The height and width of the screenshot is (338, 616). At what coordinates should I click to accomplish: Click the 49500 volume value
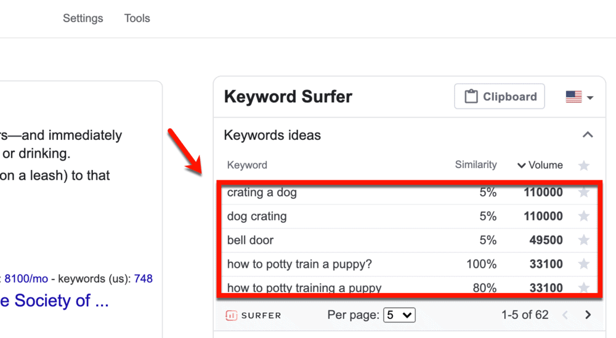[x=546, y=240]
